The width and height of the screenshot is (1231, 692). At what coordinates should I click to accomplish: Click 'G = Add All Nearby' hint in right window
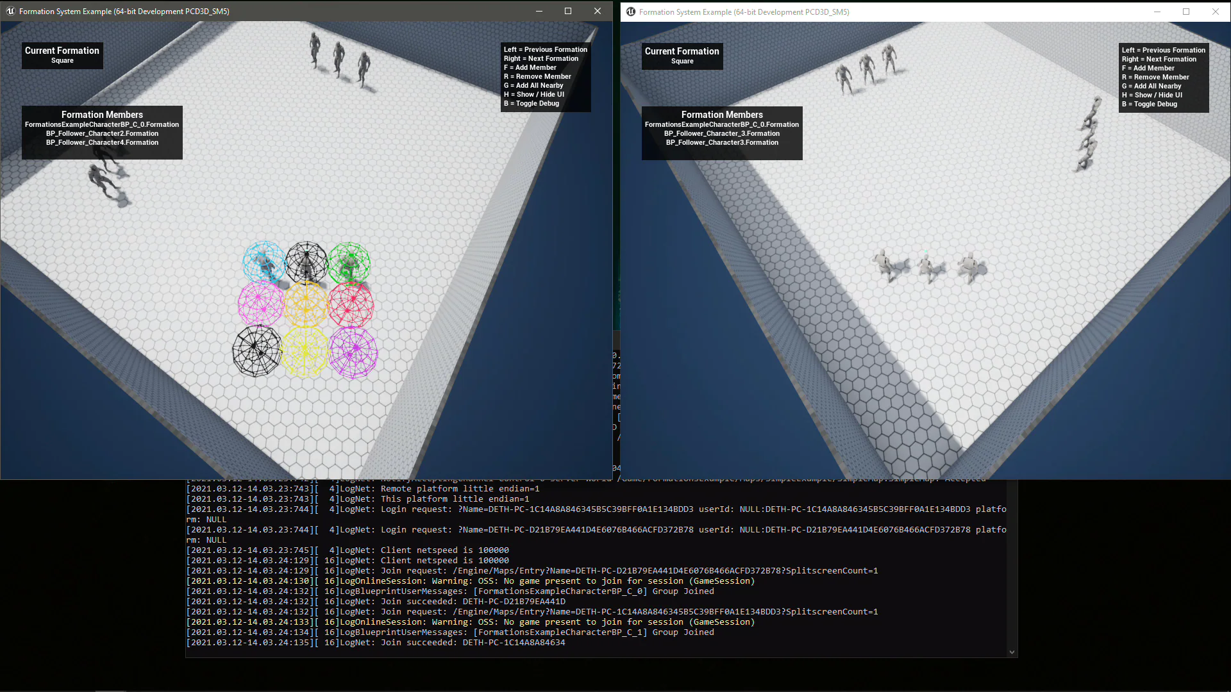(1151, 86)
